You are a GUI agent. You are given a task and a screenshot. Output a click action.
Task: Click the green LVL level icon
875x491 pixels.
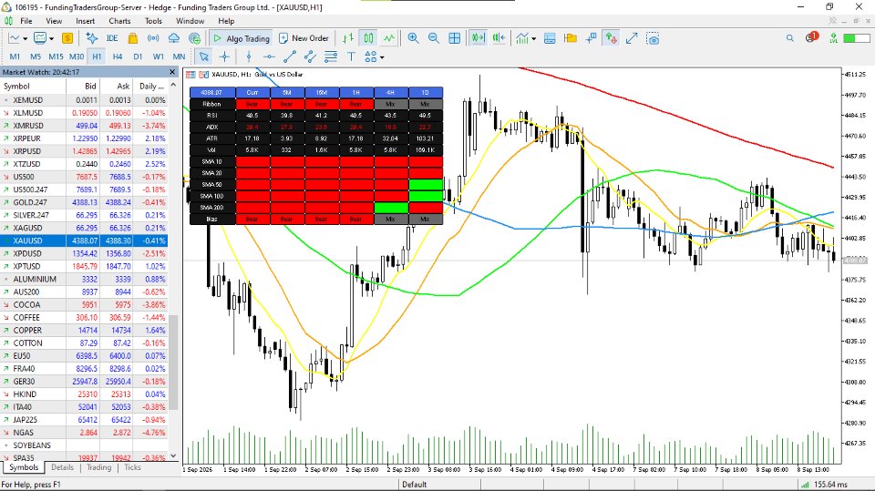click(833, 38)
